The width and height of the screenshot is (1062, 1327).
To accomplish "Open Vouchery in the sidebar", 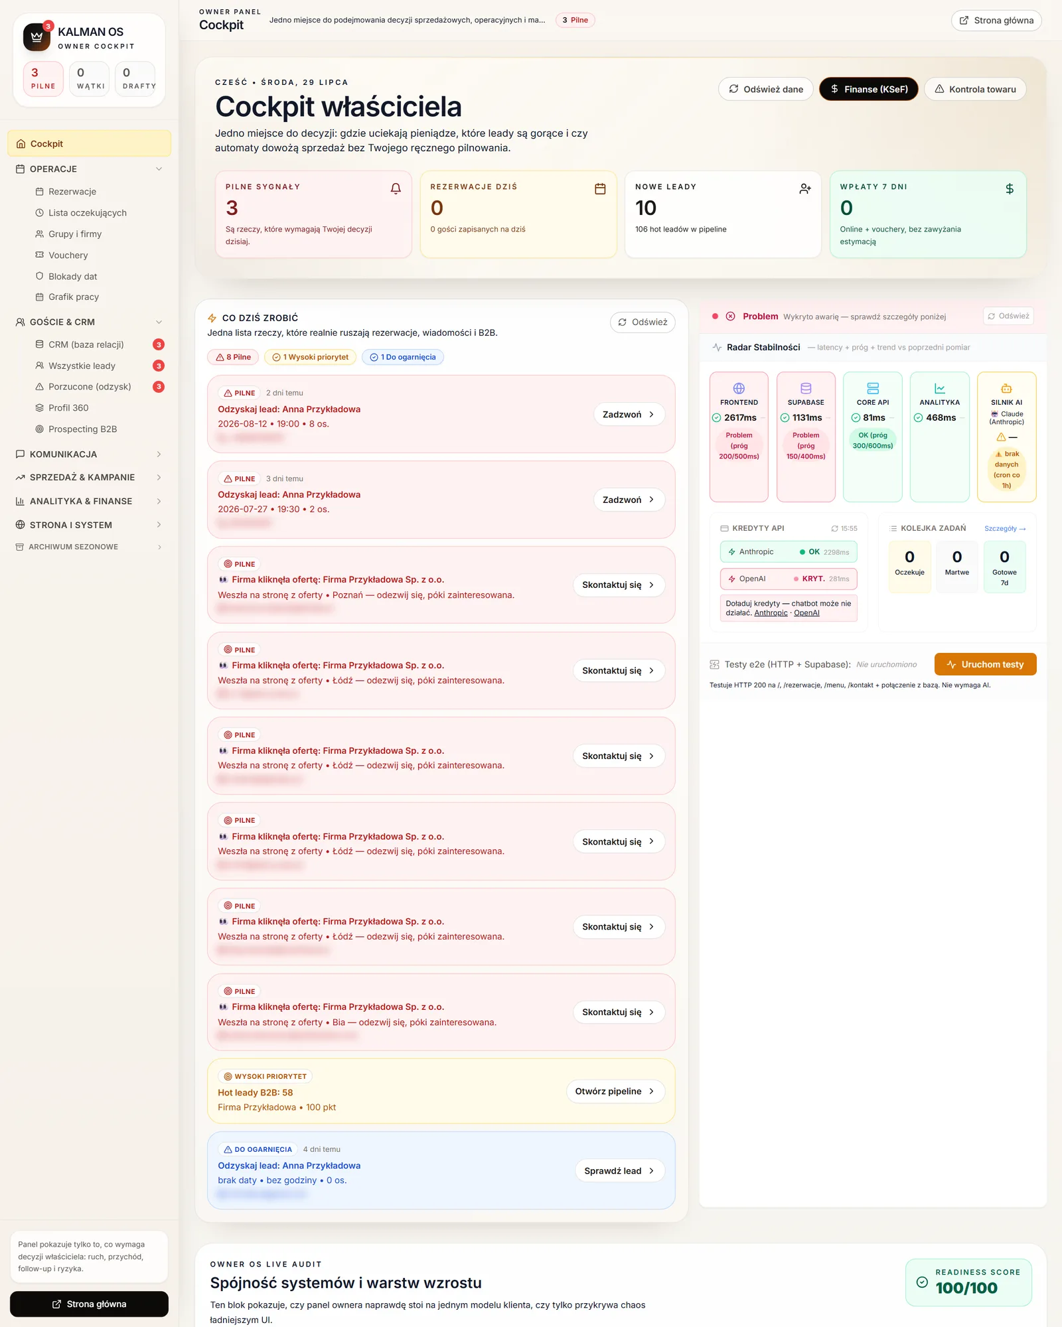I will coord(68,255).
